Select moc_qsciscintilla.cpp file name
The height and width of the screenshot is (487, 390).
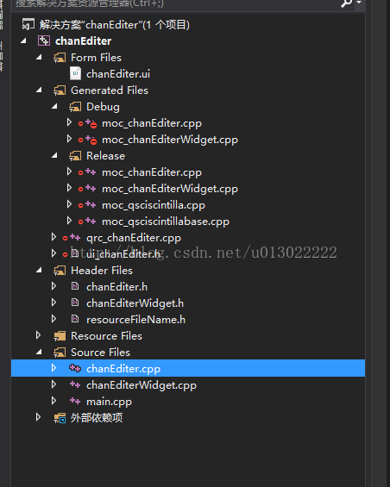[x=154, y=205]
